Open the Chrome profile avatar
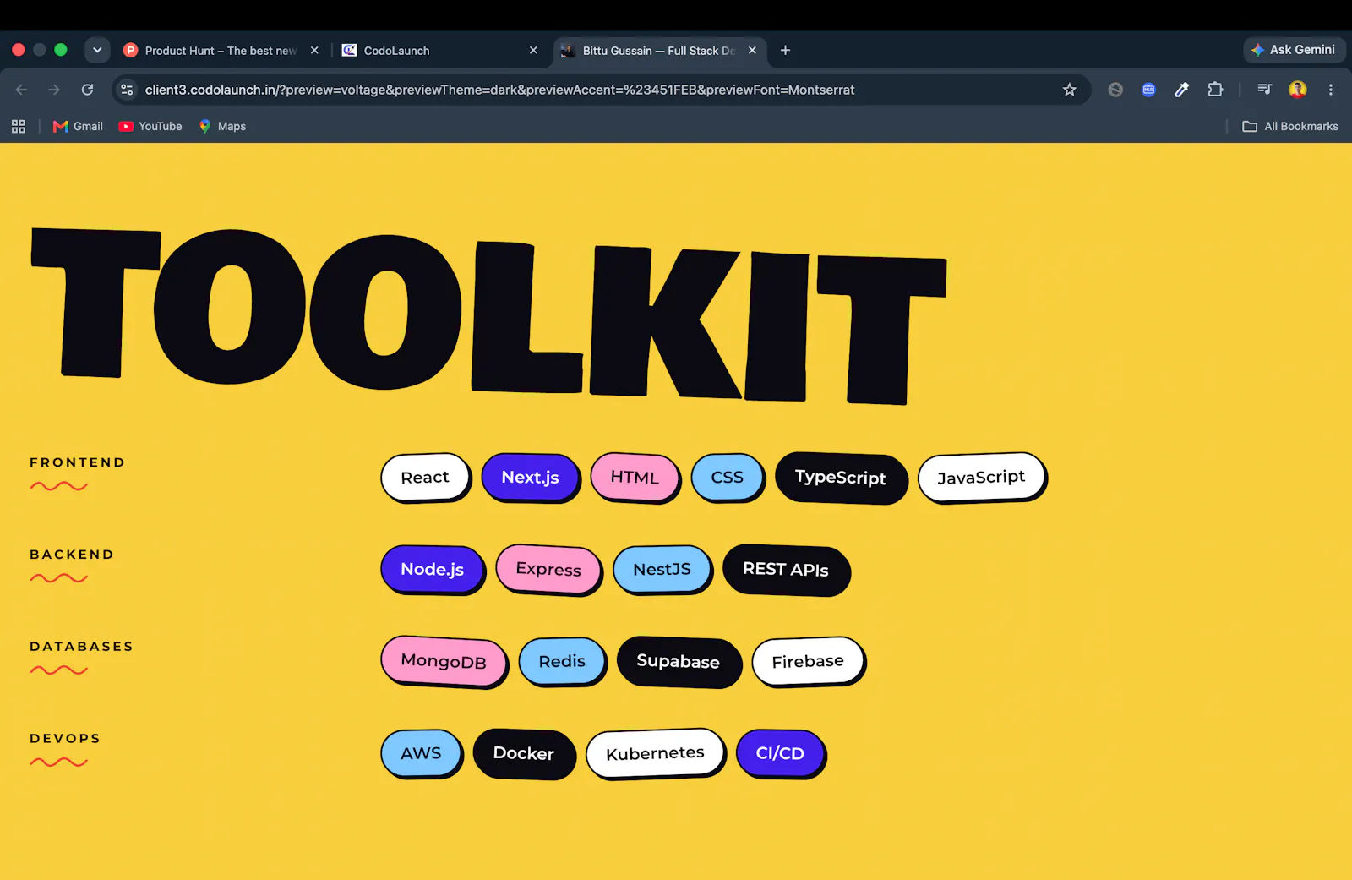Viewport: 1352px width, 880px height. pyautogui.click(x=1297, y=90)
